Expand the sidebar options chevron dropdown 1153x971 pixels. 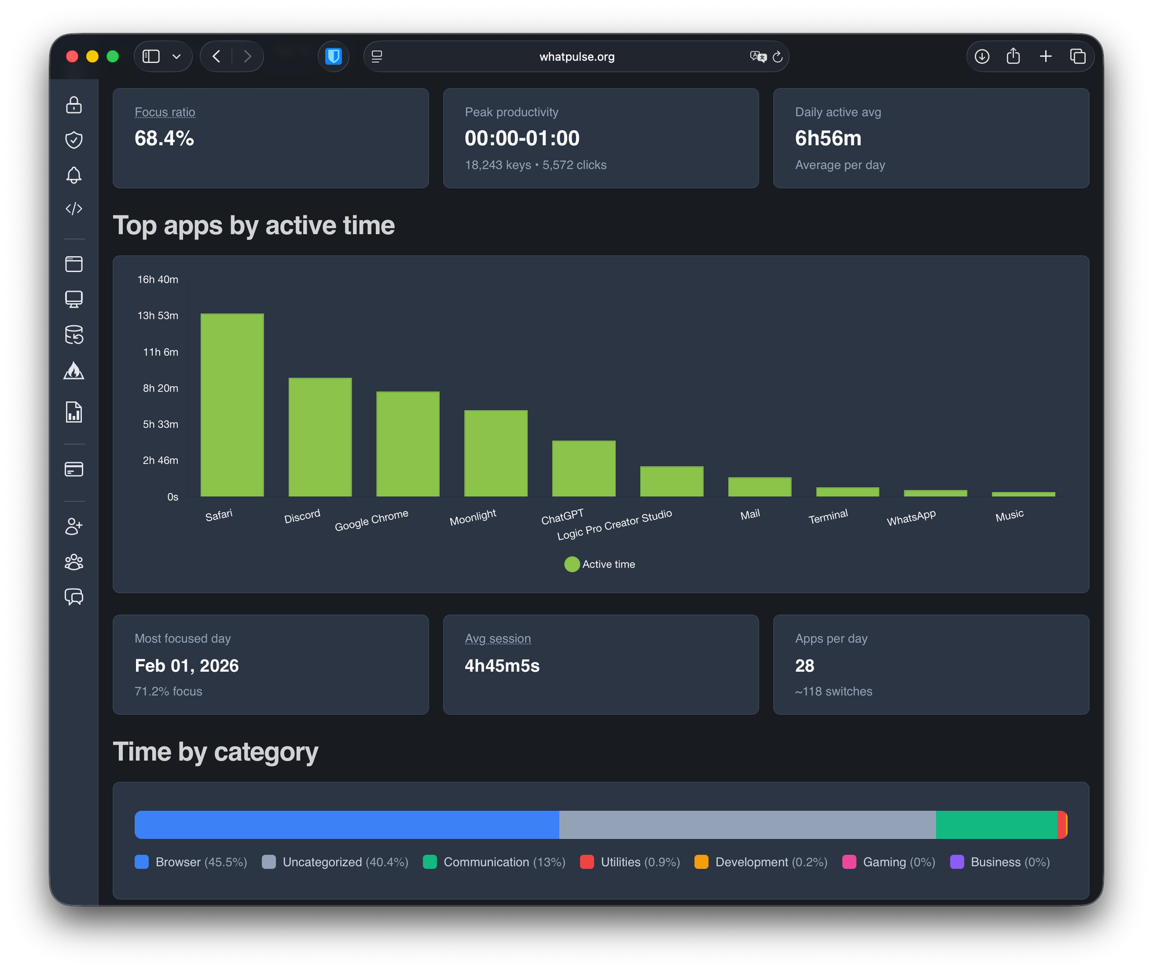click(x=177, y=57)
